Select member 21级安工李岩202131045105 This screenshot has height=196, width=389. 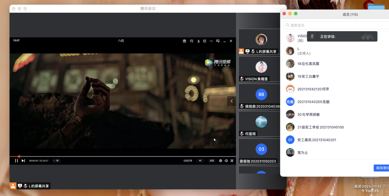tap(335, 127)
